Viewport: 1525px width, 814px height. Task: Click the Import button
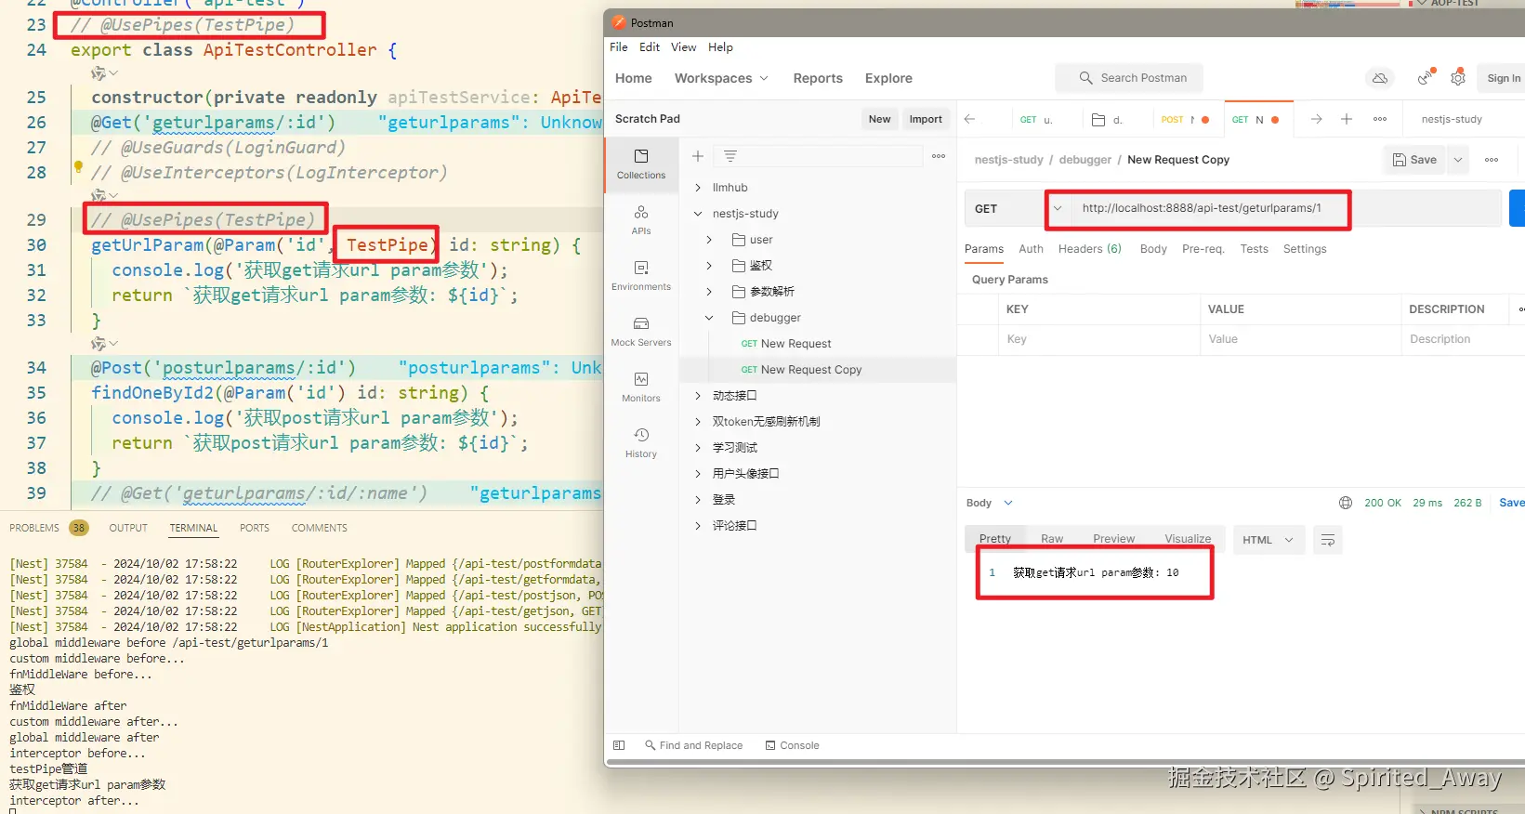coord(926,119)
